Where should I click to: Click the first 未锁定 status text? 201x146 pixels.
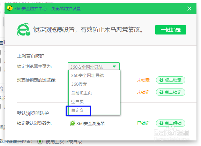tap(143, 80)
